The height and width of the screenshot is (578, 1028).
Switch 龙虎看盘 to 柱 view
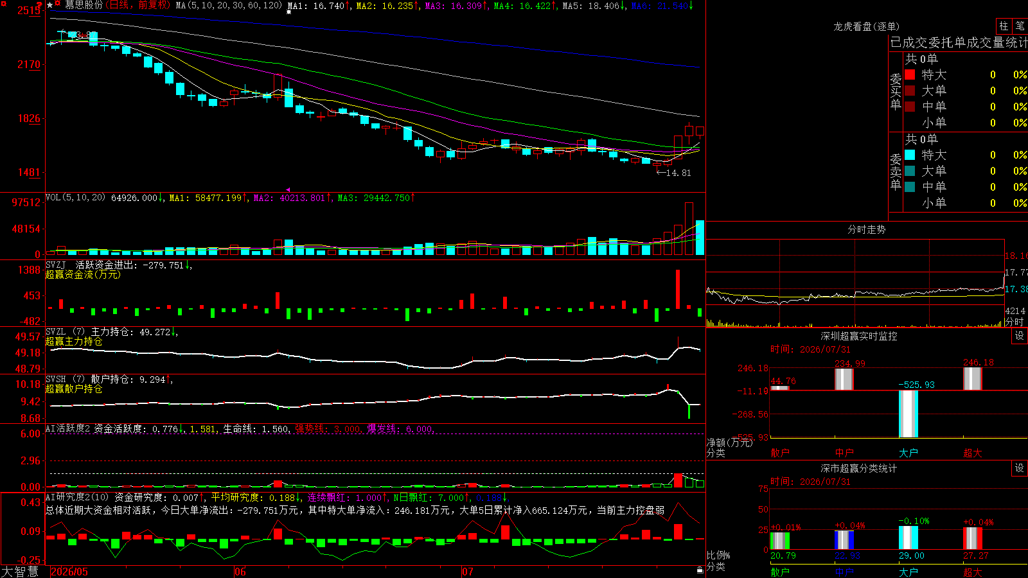[1004, 26]
